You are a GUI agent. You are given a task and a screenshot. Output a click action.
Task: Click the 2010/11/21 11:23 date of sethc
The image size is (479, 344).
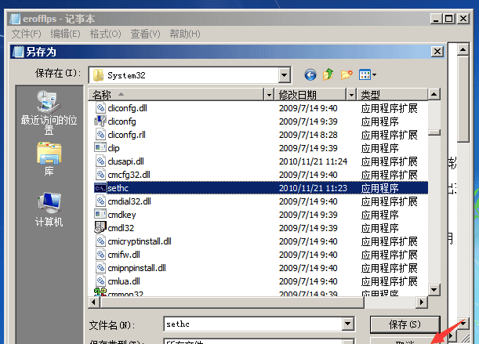click(x=313, y=188)
